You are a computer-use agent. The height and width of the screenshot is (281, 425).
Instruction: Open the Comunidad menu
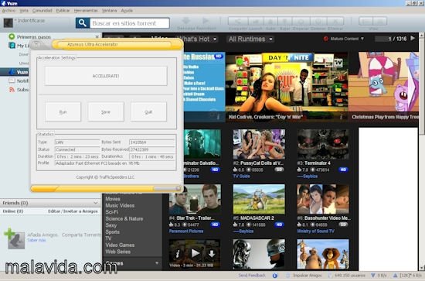[x=42, y=10]
